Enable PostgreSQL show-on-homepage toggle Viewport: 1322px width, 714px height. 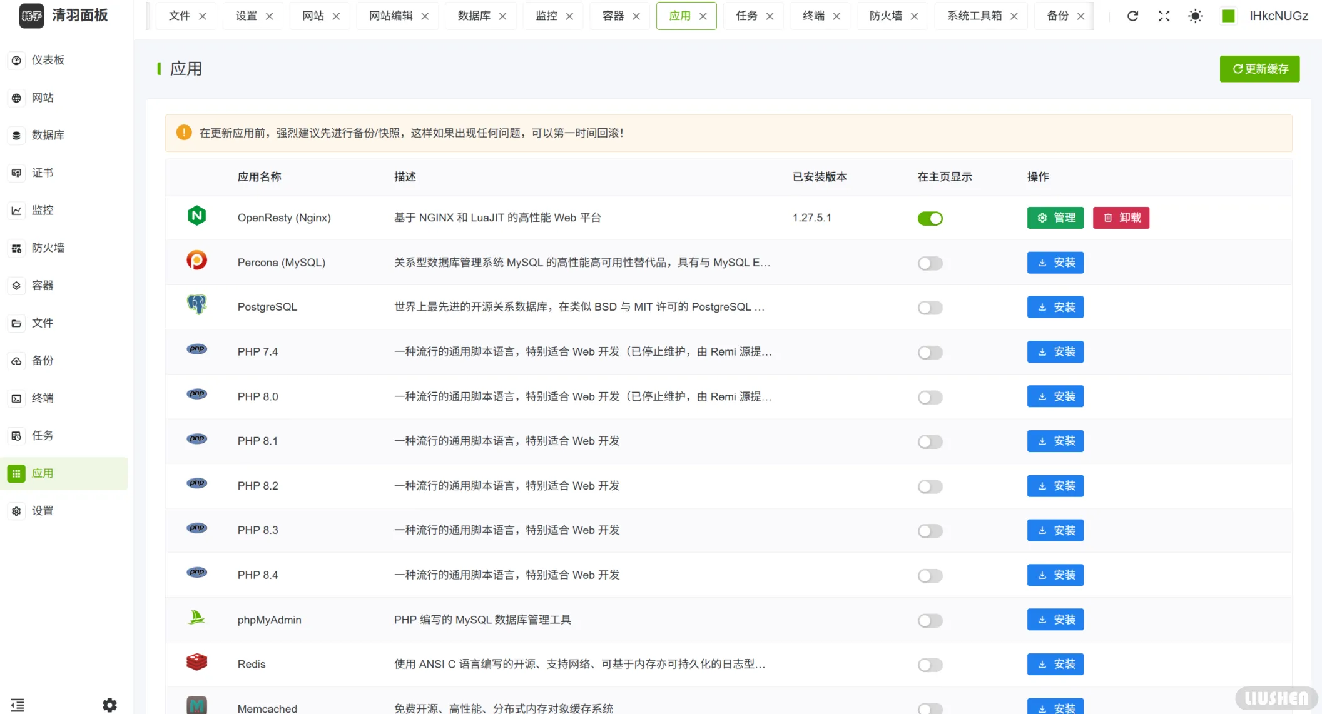[x=930, y=308]
